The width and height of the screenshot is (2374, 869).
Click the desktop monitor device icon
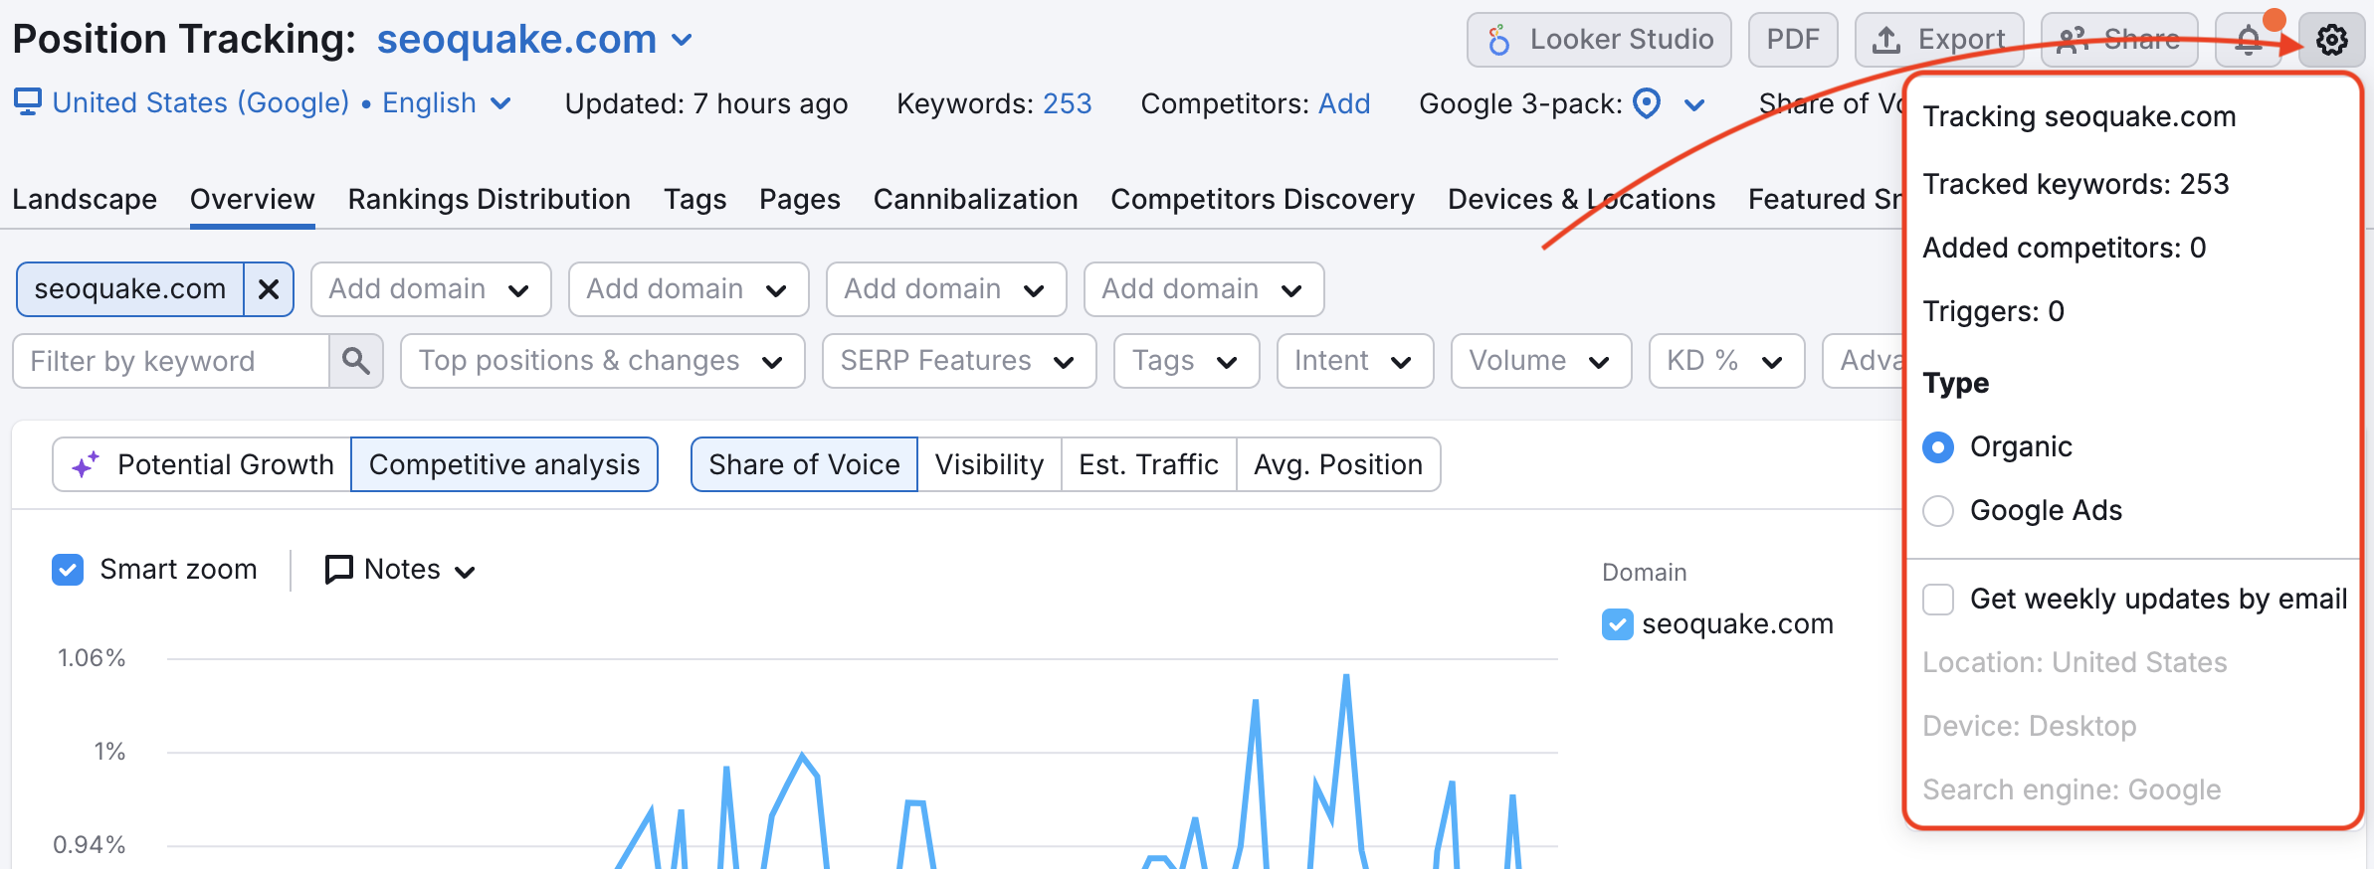coord(27,101)
